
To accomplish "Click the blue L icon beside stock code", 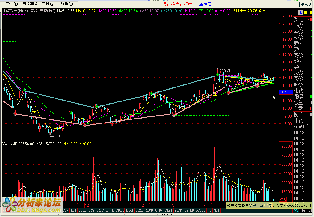I will pyautogui.click(x=300, y=12).
